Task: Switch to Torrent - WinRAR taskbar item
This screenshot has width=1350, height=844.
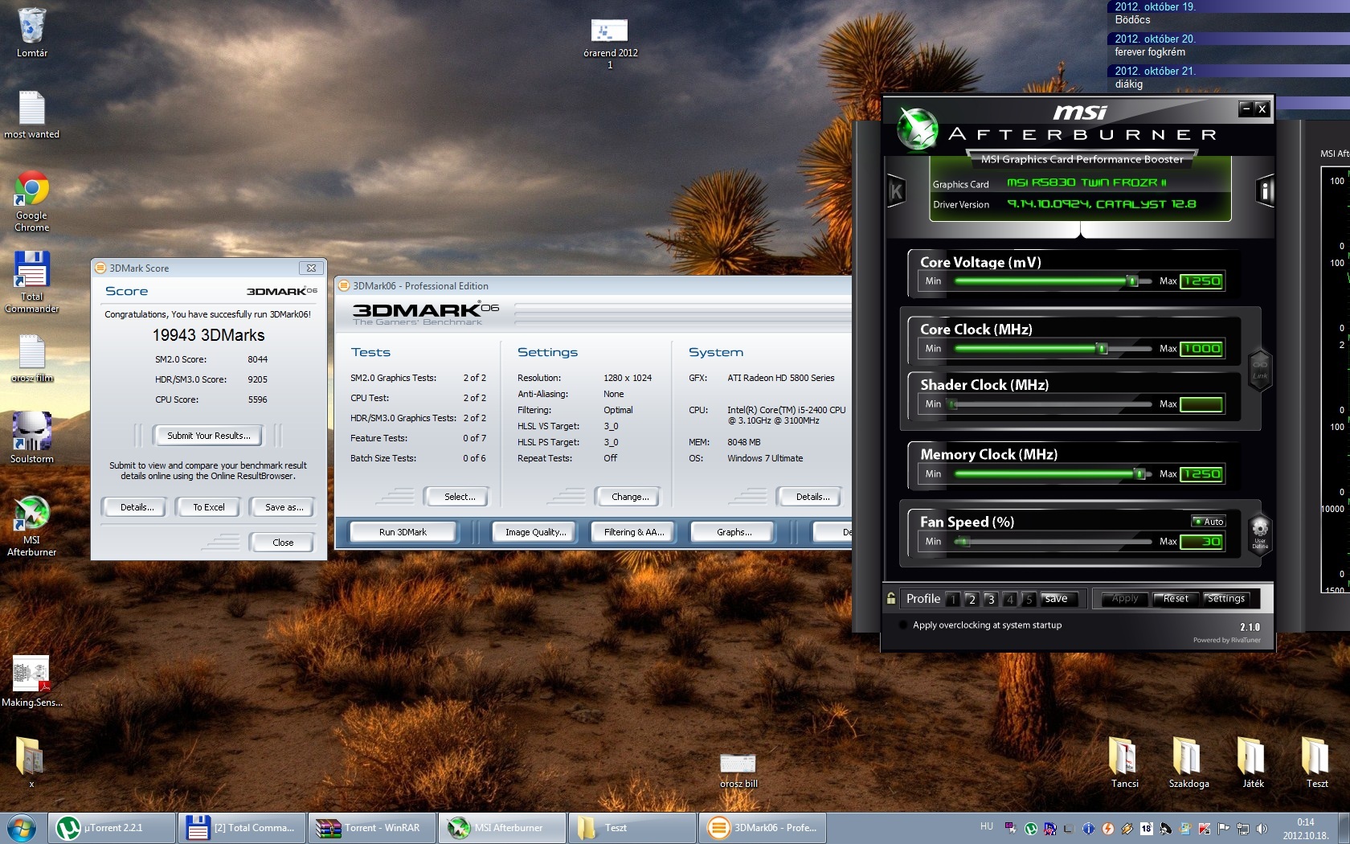Action: 372,828
